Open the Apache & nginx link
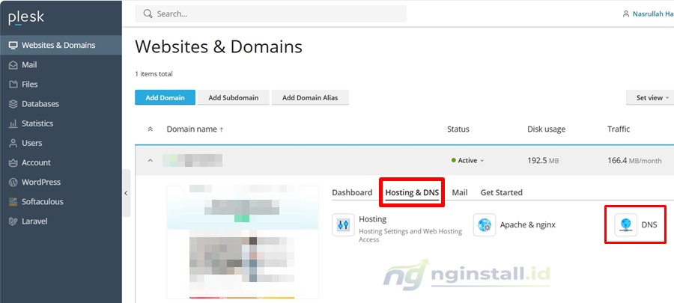674x303 pixels. (527, 225)
